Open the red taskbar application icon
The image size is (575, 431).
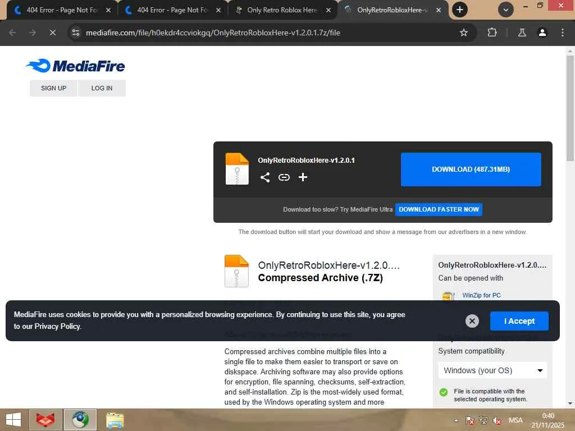point(45,420)
